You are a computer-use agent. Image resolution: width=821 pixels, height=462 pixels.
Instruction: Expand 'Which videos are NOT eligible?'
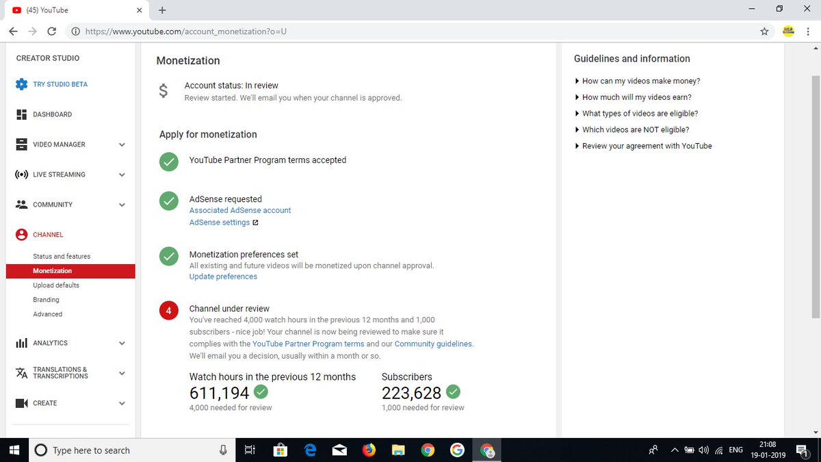631,129
